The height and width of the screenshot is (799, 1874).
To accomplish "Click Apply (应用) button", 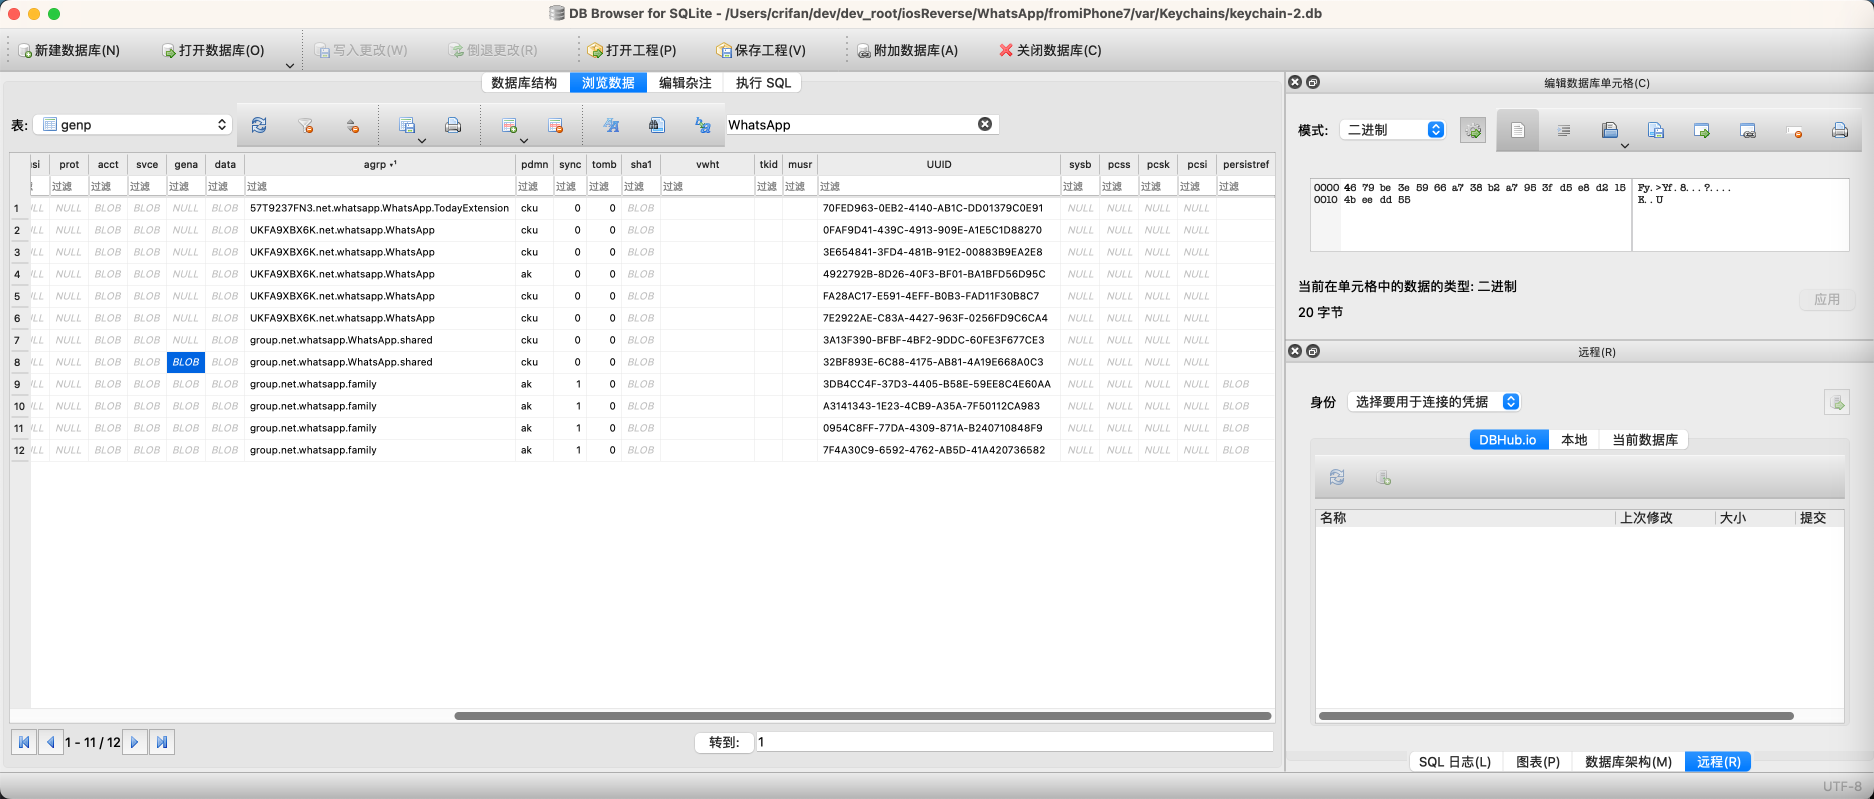I will pyautogui.click(x=1826, y=299).
